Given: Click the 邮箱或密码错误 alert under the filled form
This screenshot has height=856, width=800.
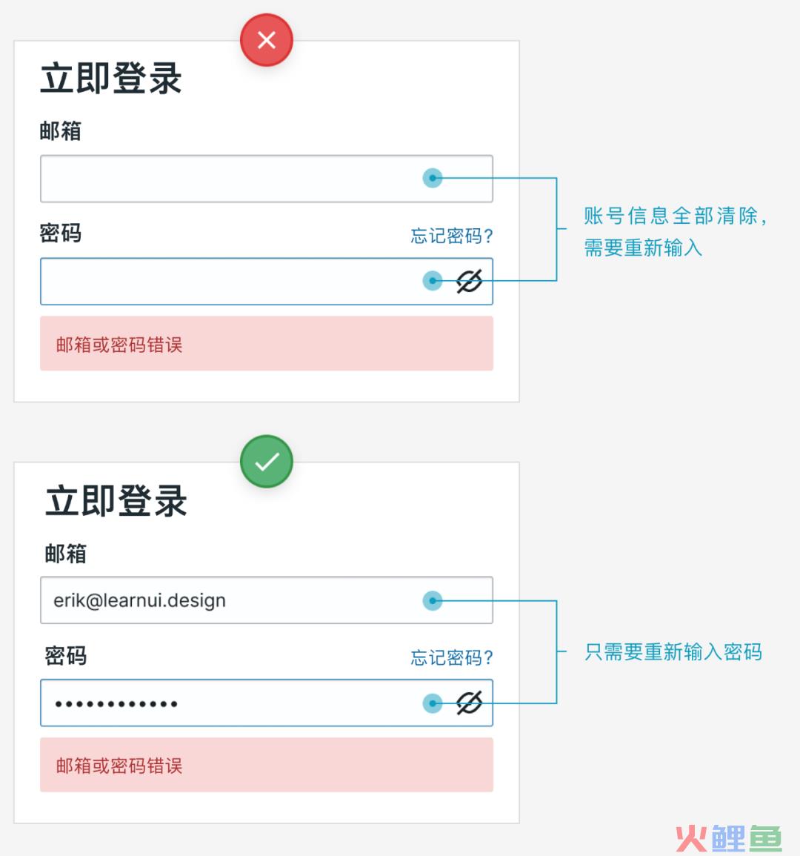Looking at the screenshot, I should pos(267,765).
